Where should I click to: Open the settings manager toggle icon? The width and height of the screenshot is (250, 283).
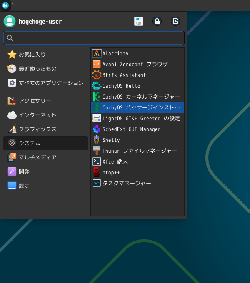pos(139,21)
